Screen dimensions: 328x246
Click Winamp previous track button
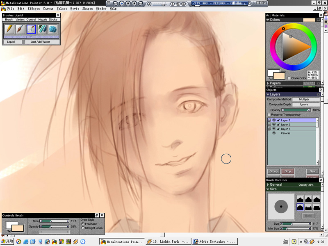(x=115, y=3)
